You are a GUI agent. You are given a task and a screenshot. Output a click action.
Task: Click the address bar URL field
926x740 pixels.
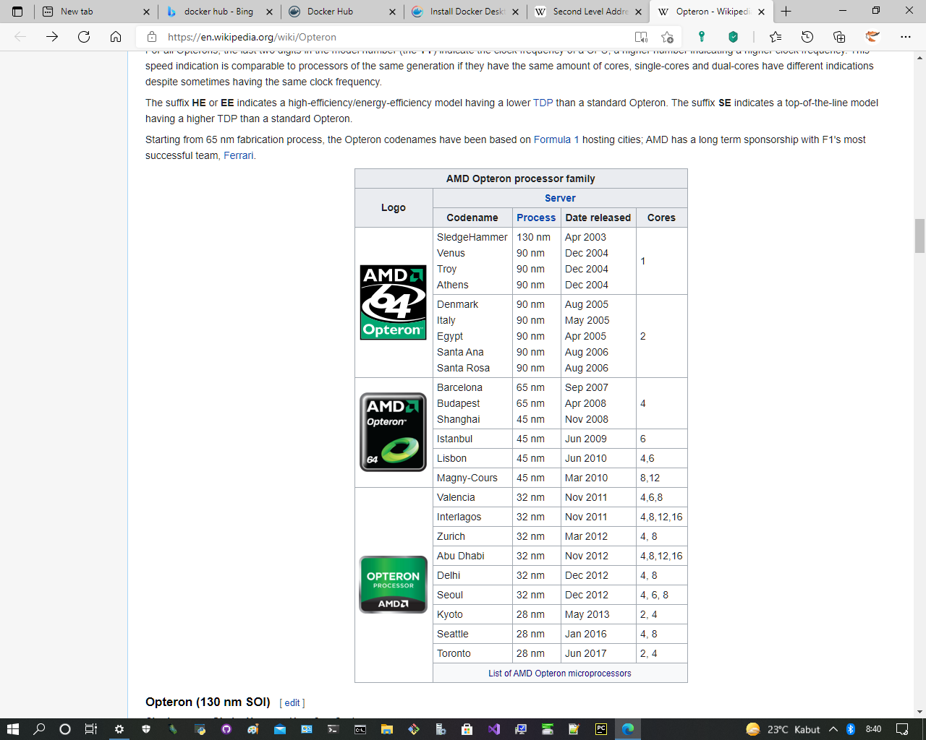[x=391, y=37]
